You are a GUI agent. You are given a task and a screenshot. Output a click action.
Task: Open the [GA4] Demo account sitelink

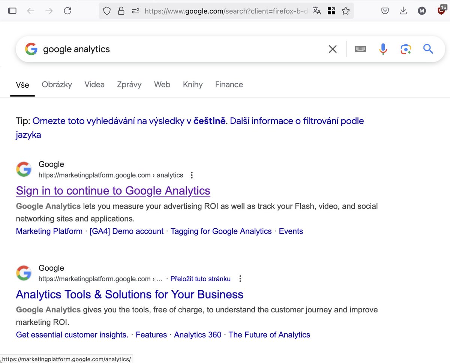click(x=127, y=231)
